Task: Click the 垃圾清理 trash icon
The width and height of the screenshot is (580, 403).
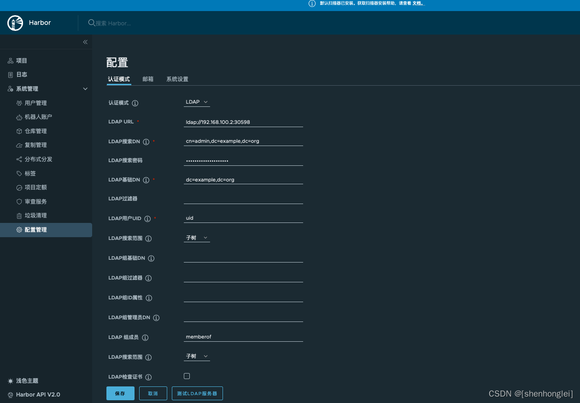Action: pos(19,216)
